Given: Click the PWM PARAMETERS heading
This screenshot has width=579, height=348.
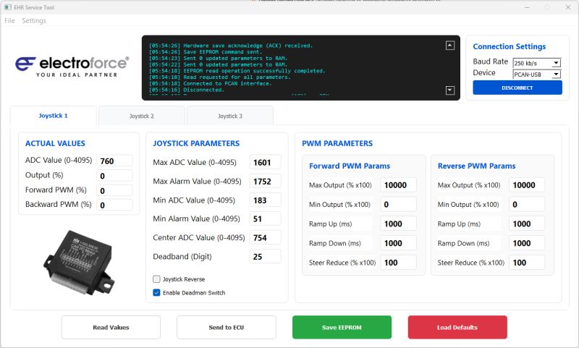Looking at the screenshot, I should point(337,143).
